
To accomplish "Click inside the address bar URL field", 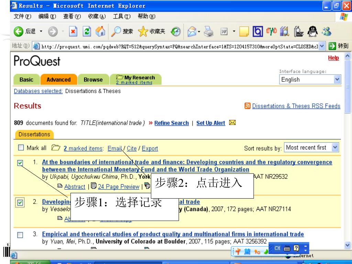I will [179, 46].
